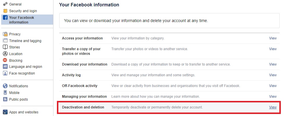284x116 pixels.
Task: Click the Mobile phone icon
Action: point(5,93)
